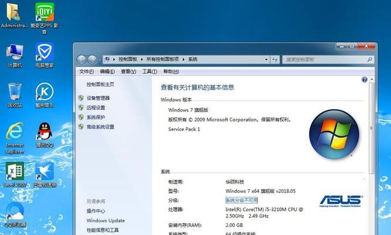Click 'Windows 7 x64 旗舰版 v2018.05' model value
Screen dimensions: 391x235
(260, 192)
